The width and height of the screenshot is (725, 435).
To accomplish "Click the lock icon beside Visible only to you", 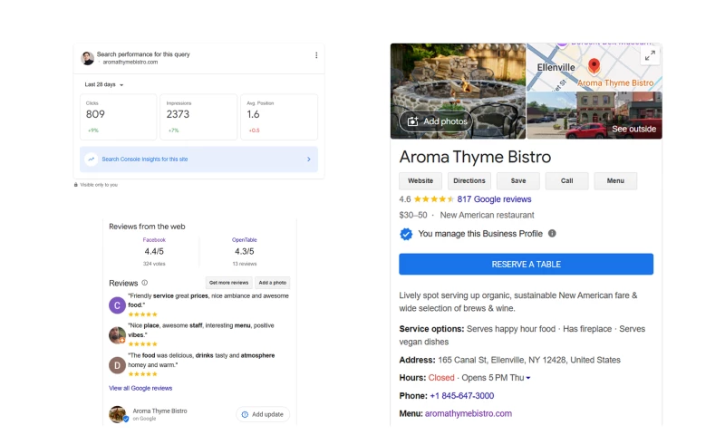I will point(76,185).
